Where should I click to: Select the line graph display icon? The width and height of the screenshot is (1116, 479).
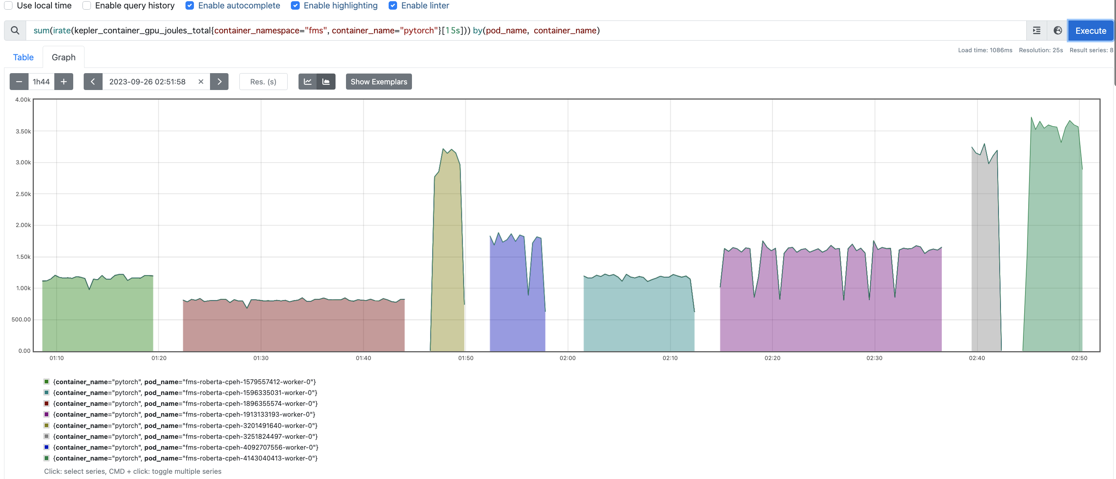pos(308,81)
